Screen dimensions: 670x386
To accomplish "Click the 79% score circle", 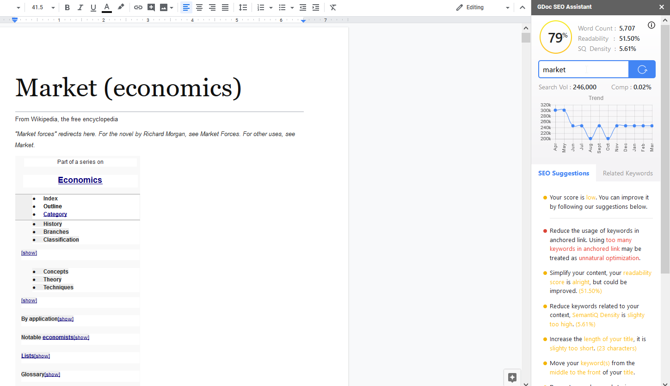I will coord(556,37).
